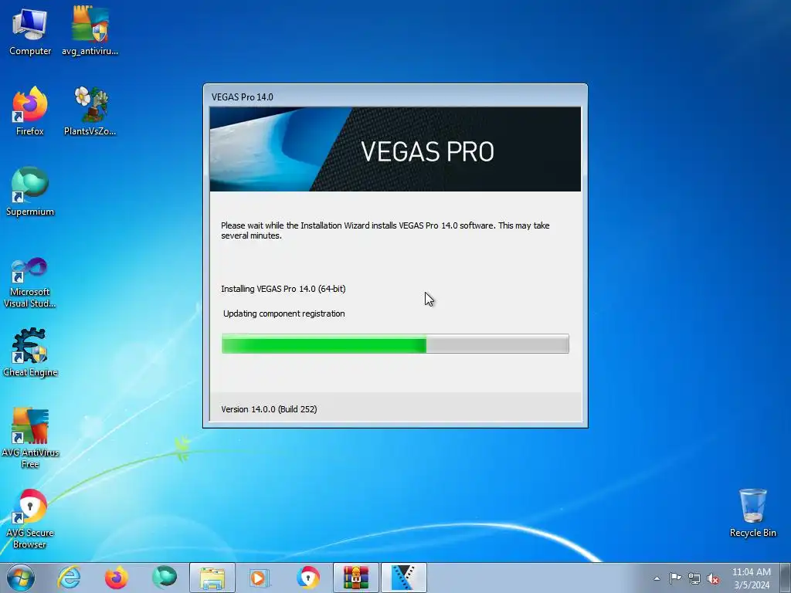Open Windows Explorer from the taskbar
Screen dimensions: 791x593
[212, 578]
